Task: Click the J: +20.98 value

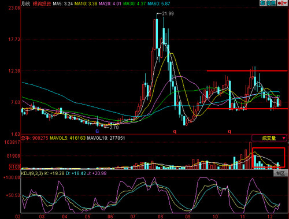Action: pos(97,173)
